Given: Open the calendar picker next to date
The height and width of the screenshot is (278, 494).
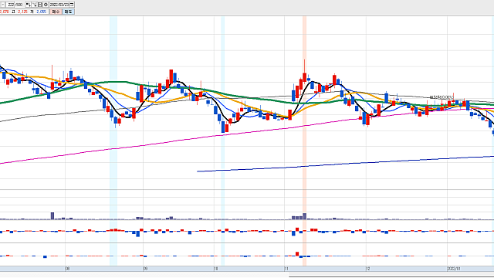Looking at the screenshot, I should coord(72,5).
